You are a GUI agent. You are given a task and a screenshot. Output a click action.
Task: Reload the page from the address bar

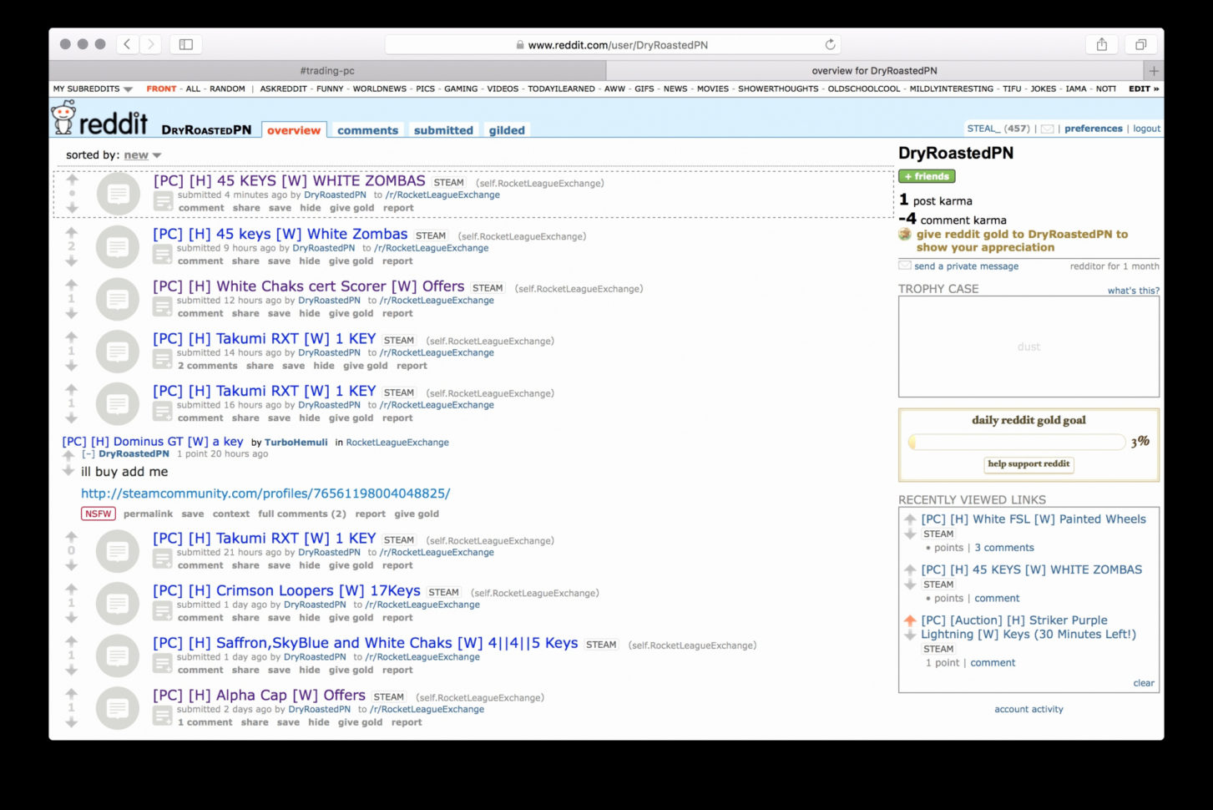point(830,44)
